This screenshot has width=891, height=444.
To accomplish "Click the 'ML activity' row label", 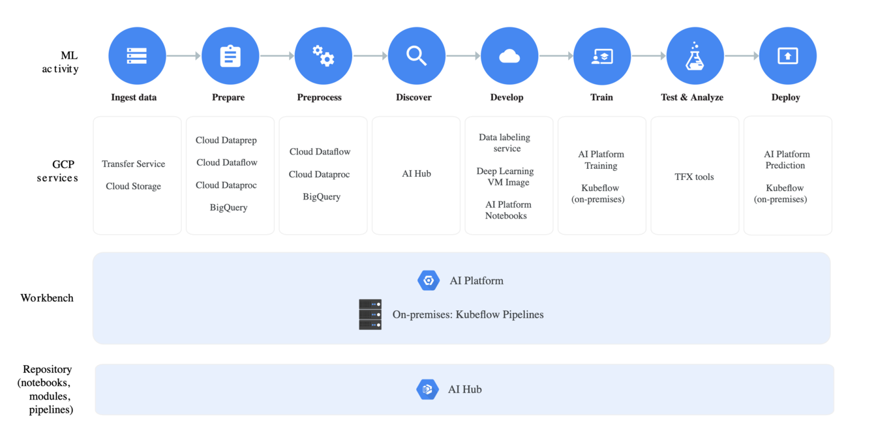I will [x=61, y=62].
